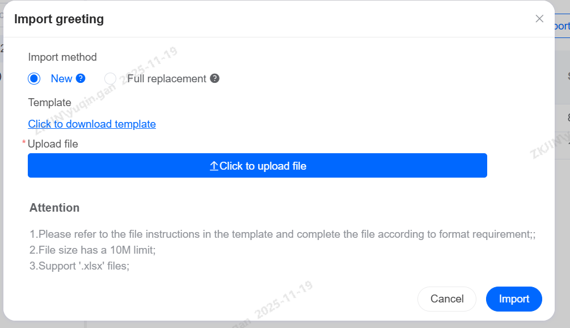Click the '.xlsx' file support note
The image size is (570, 328).
coord(79,265)
